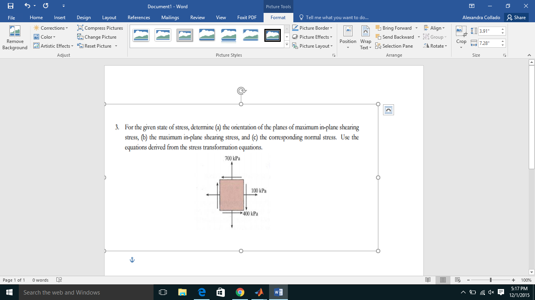Open the References ribbon tab
535x300 pixels.
click(139, 18)
